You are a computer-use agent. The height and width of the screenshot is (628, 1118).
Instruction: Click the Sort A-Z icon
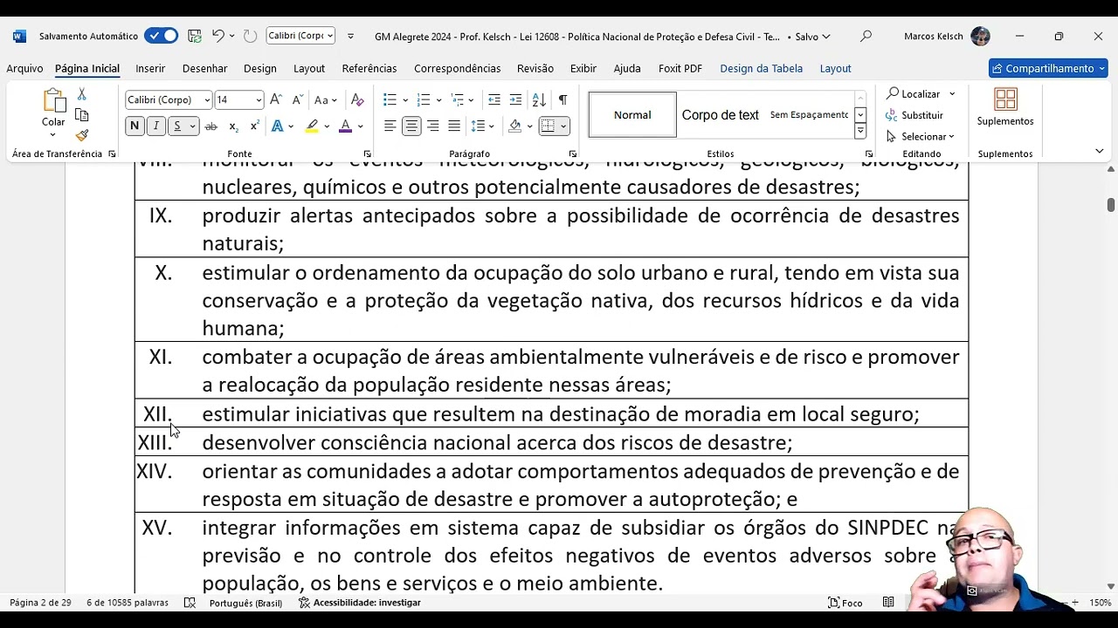(x=539, y=99)
